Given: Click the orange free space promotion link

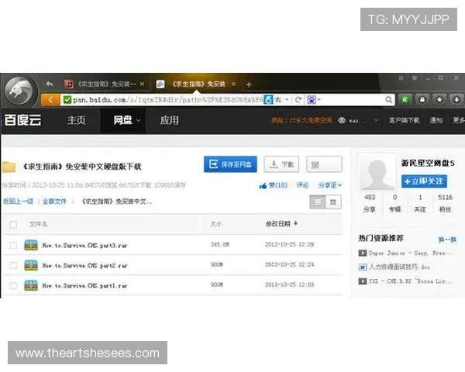Looking at the screenshot, I should click(301, 120).
